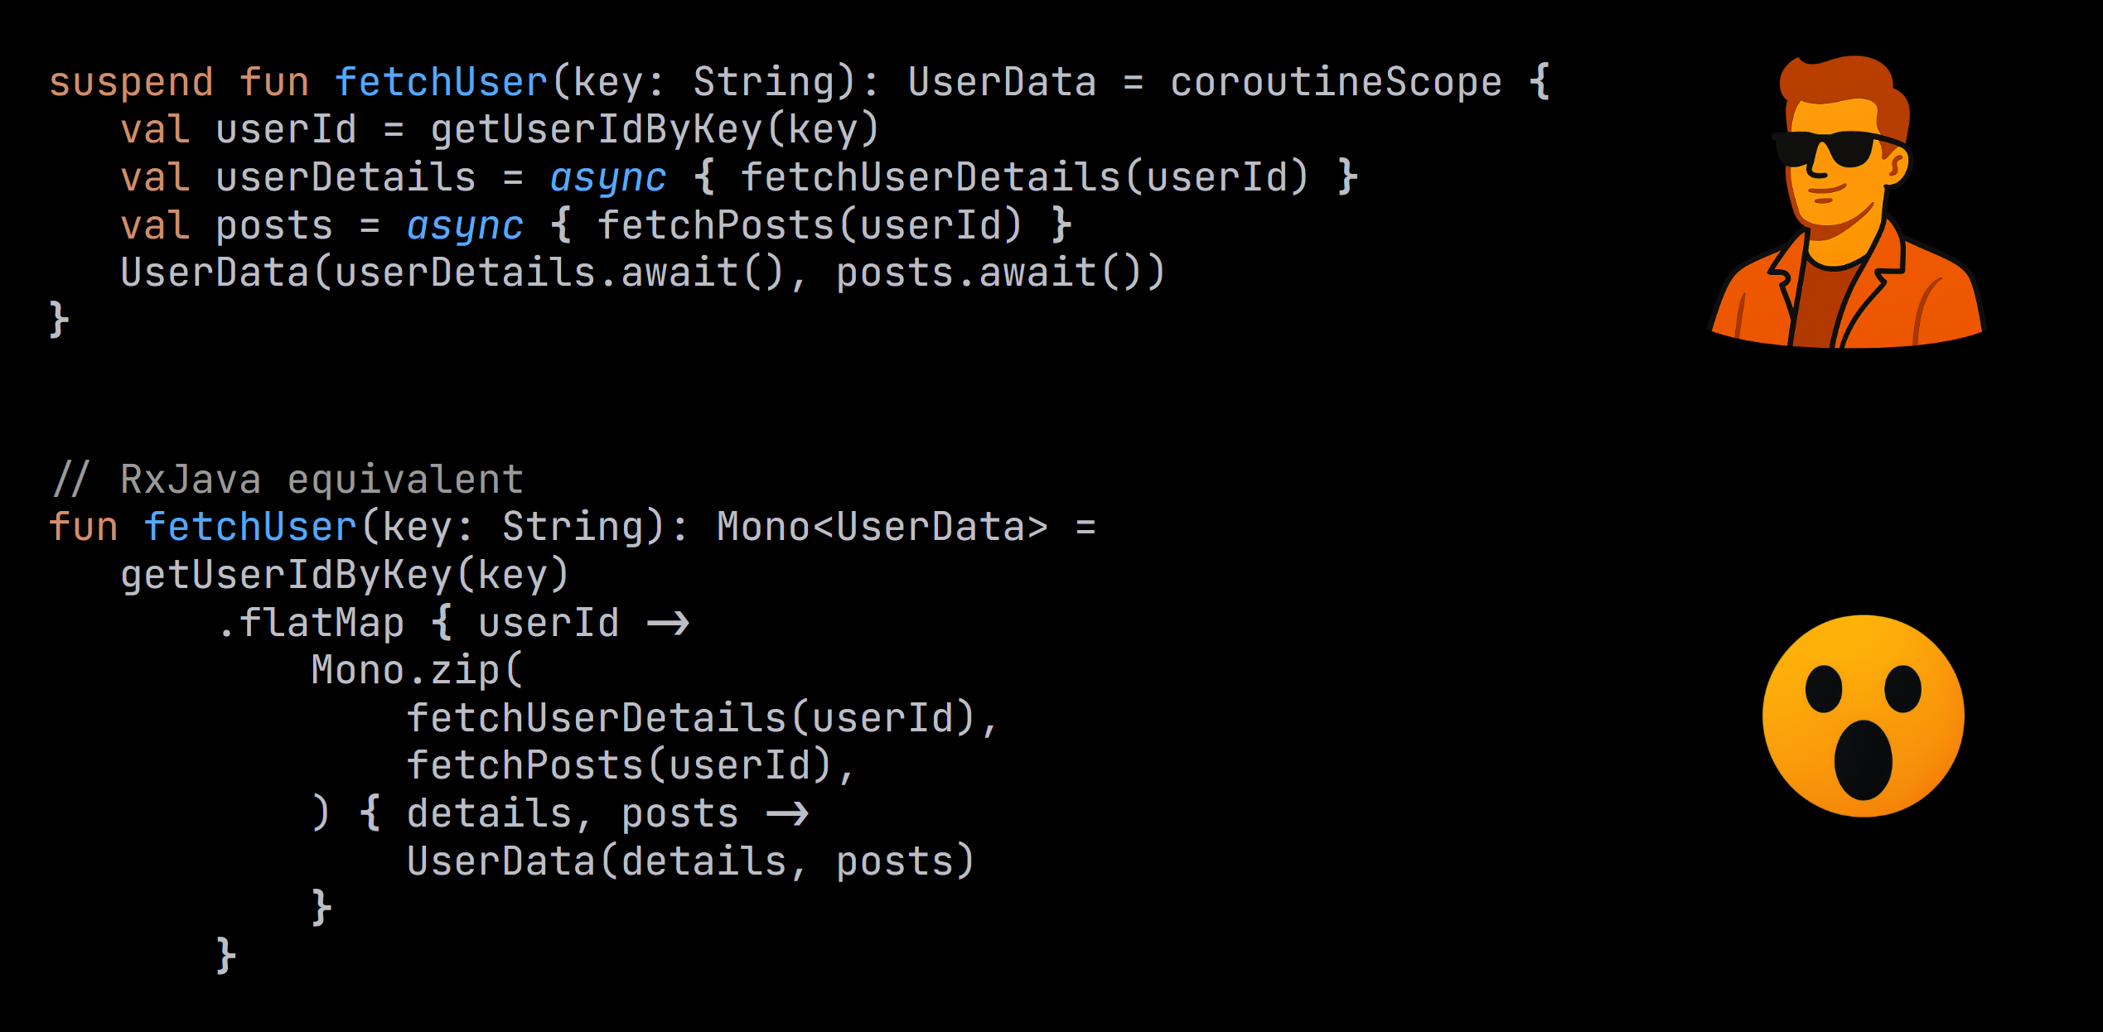Image resolution: width=2103 pixels, height=1032 pixels.
Task: Click "UserData(details, posts)" expression
Action: 690,861
